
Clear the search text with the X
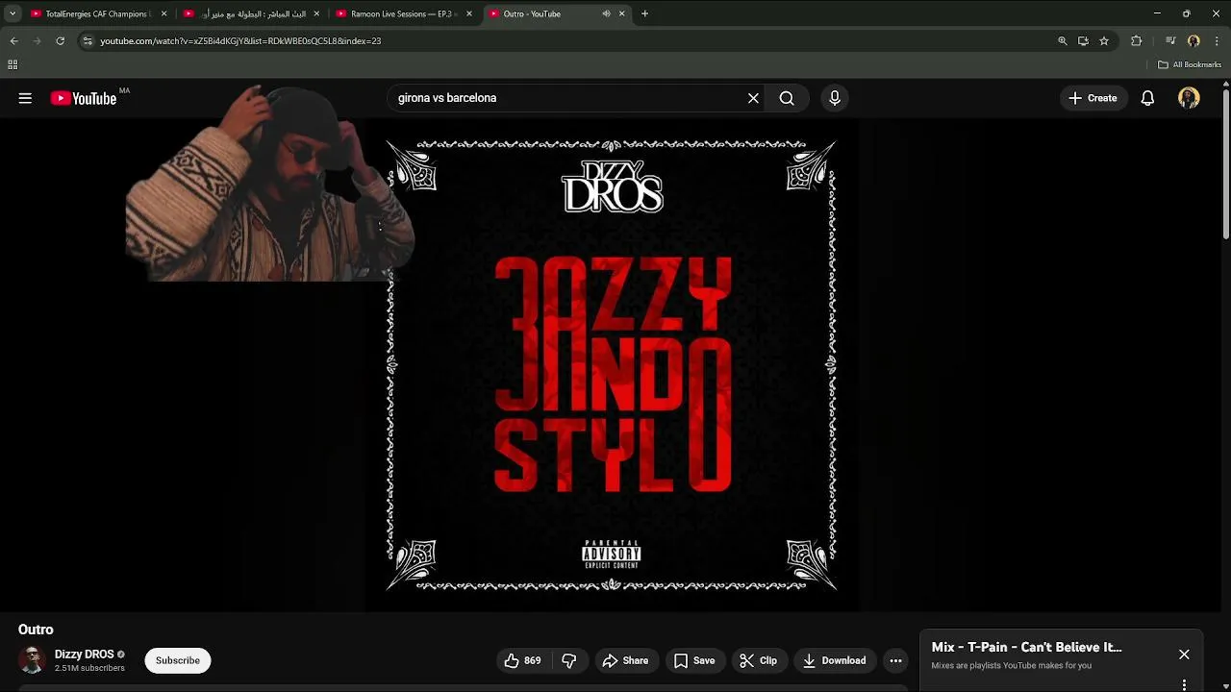click(x=753, y=98)
